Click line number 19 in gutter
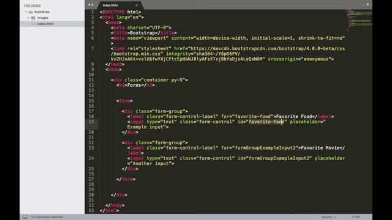 point(91,122)
